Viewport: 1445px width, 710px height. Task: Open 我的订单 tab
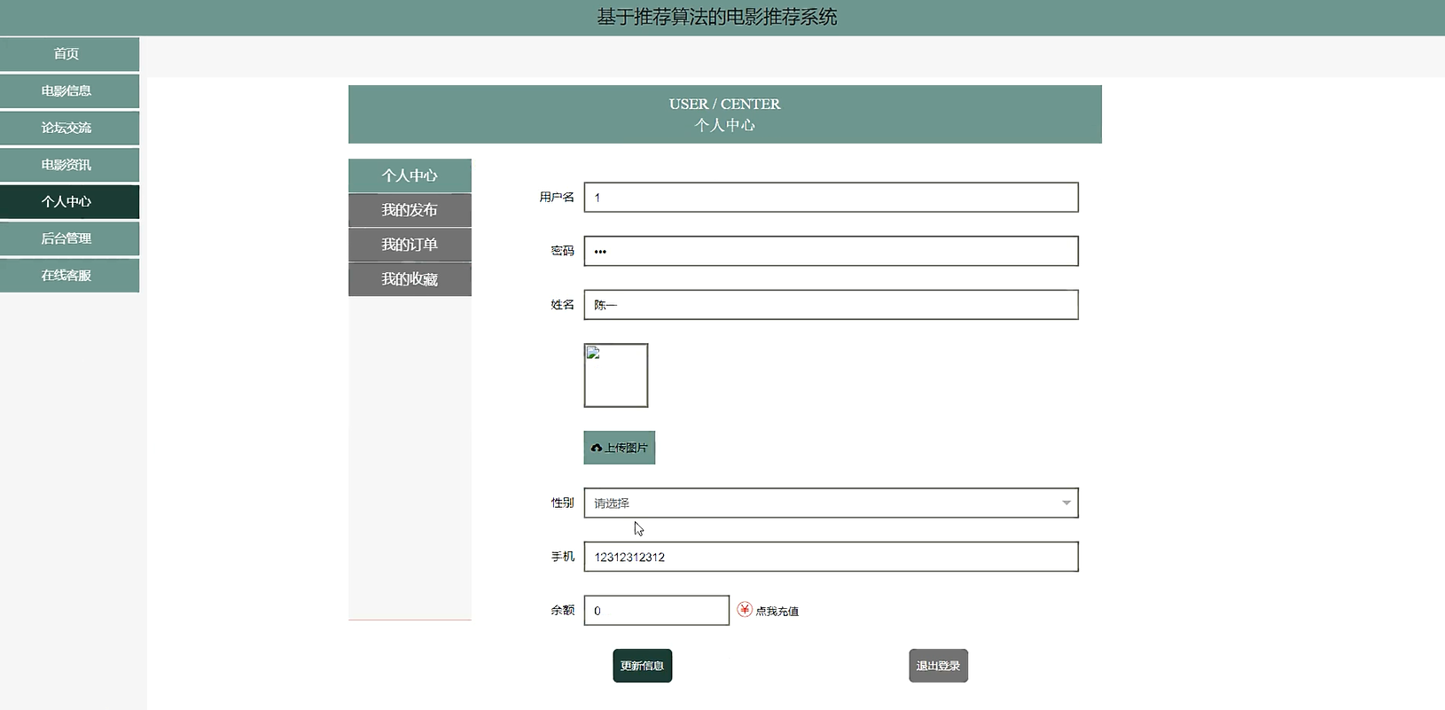[x=410, y=245]
